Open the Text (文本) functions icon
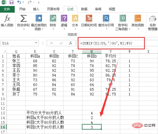Viewport: 158px width, 134px height. (x=75, y=18)
